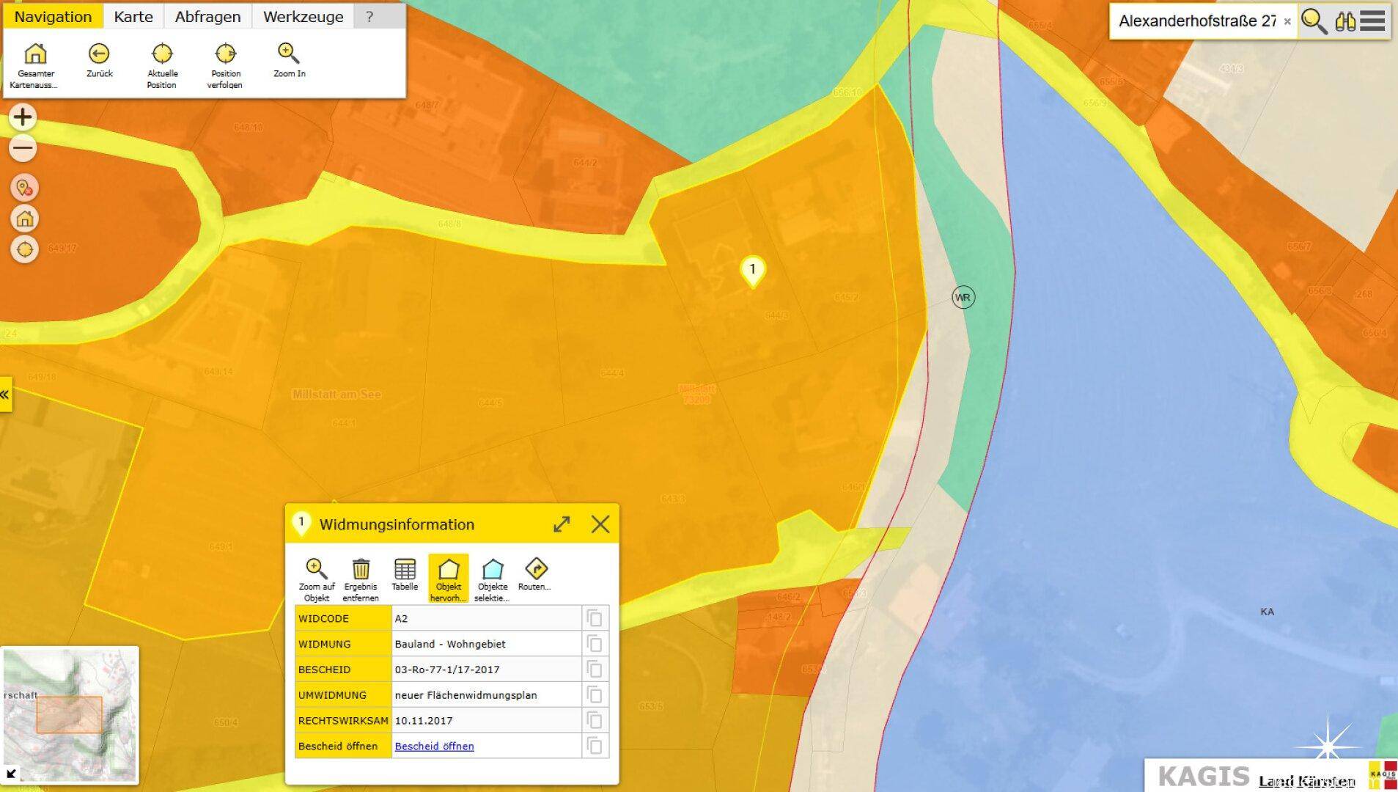Click the date 10.11.2017
This screenshot has height=792, width=1398.
click(x=424, y=721)
